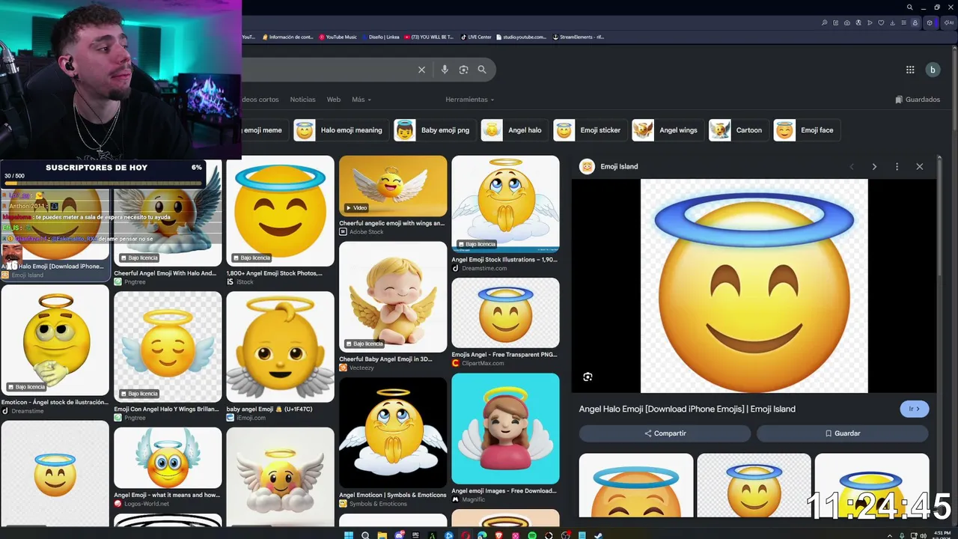Click the search tabs magnifier in title bar

pyautogui.click(x=910, y=7)
